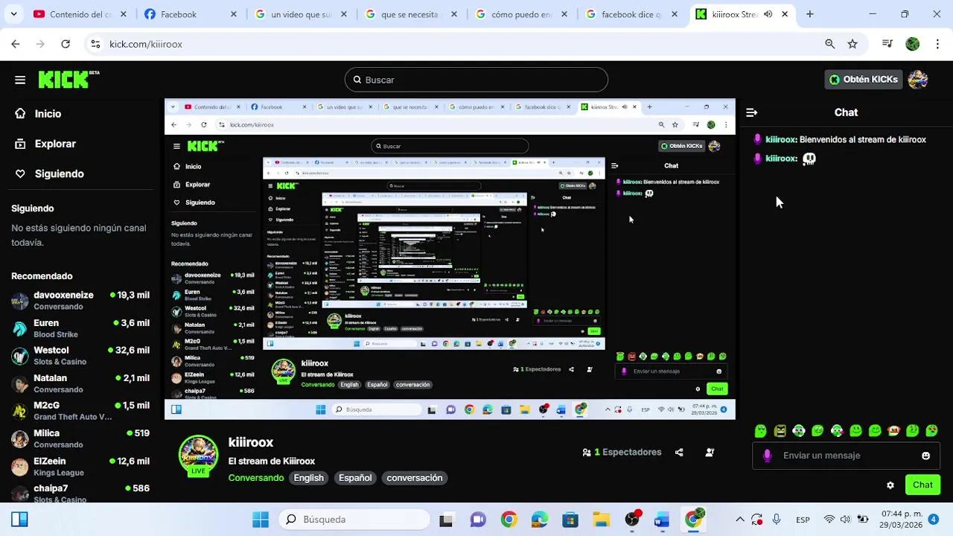The width and height of the screenshot is (953, 536).
Task: Select the conversación tag
Action: pyautogui.click(x=415, y=478)
